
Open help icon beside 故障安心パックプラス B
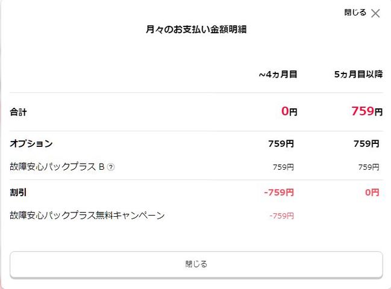111,167
